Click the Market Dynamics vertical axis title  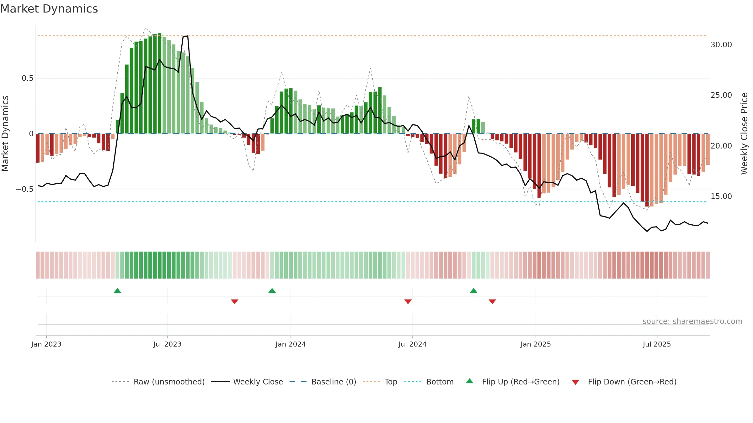5,133
